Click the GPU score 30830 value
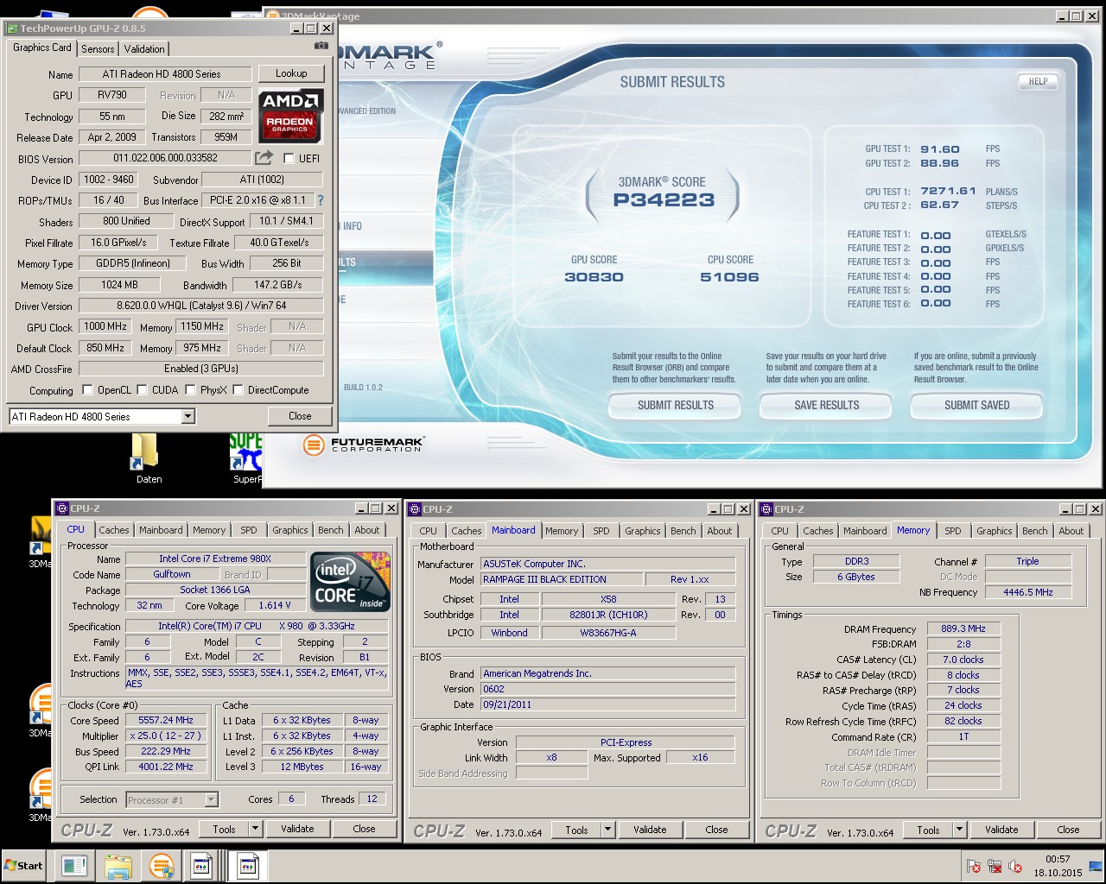The image size is (1106, 884). (x=594, y=277)
